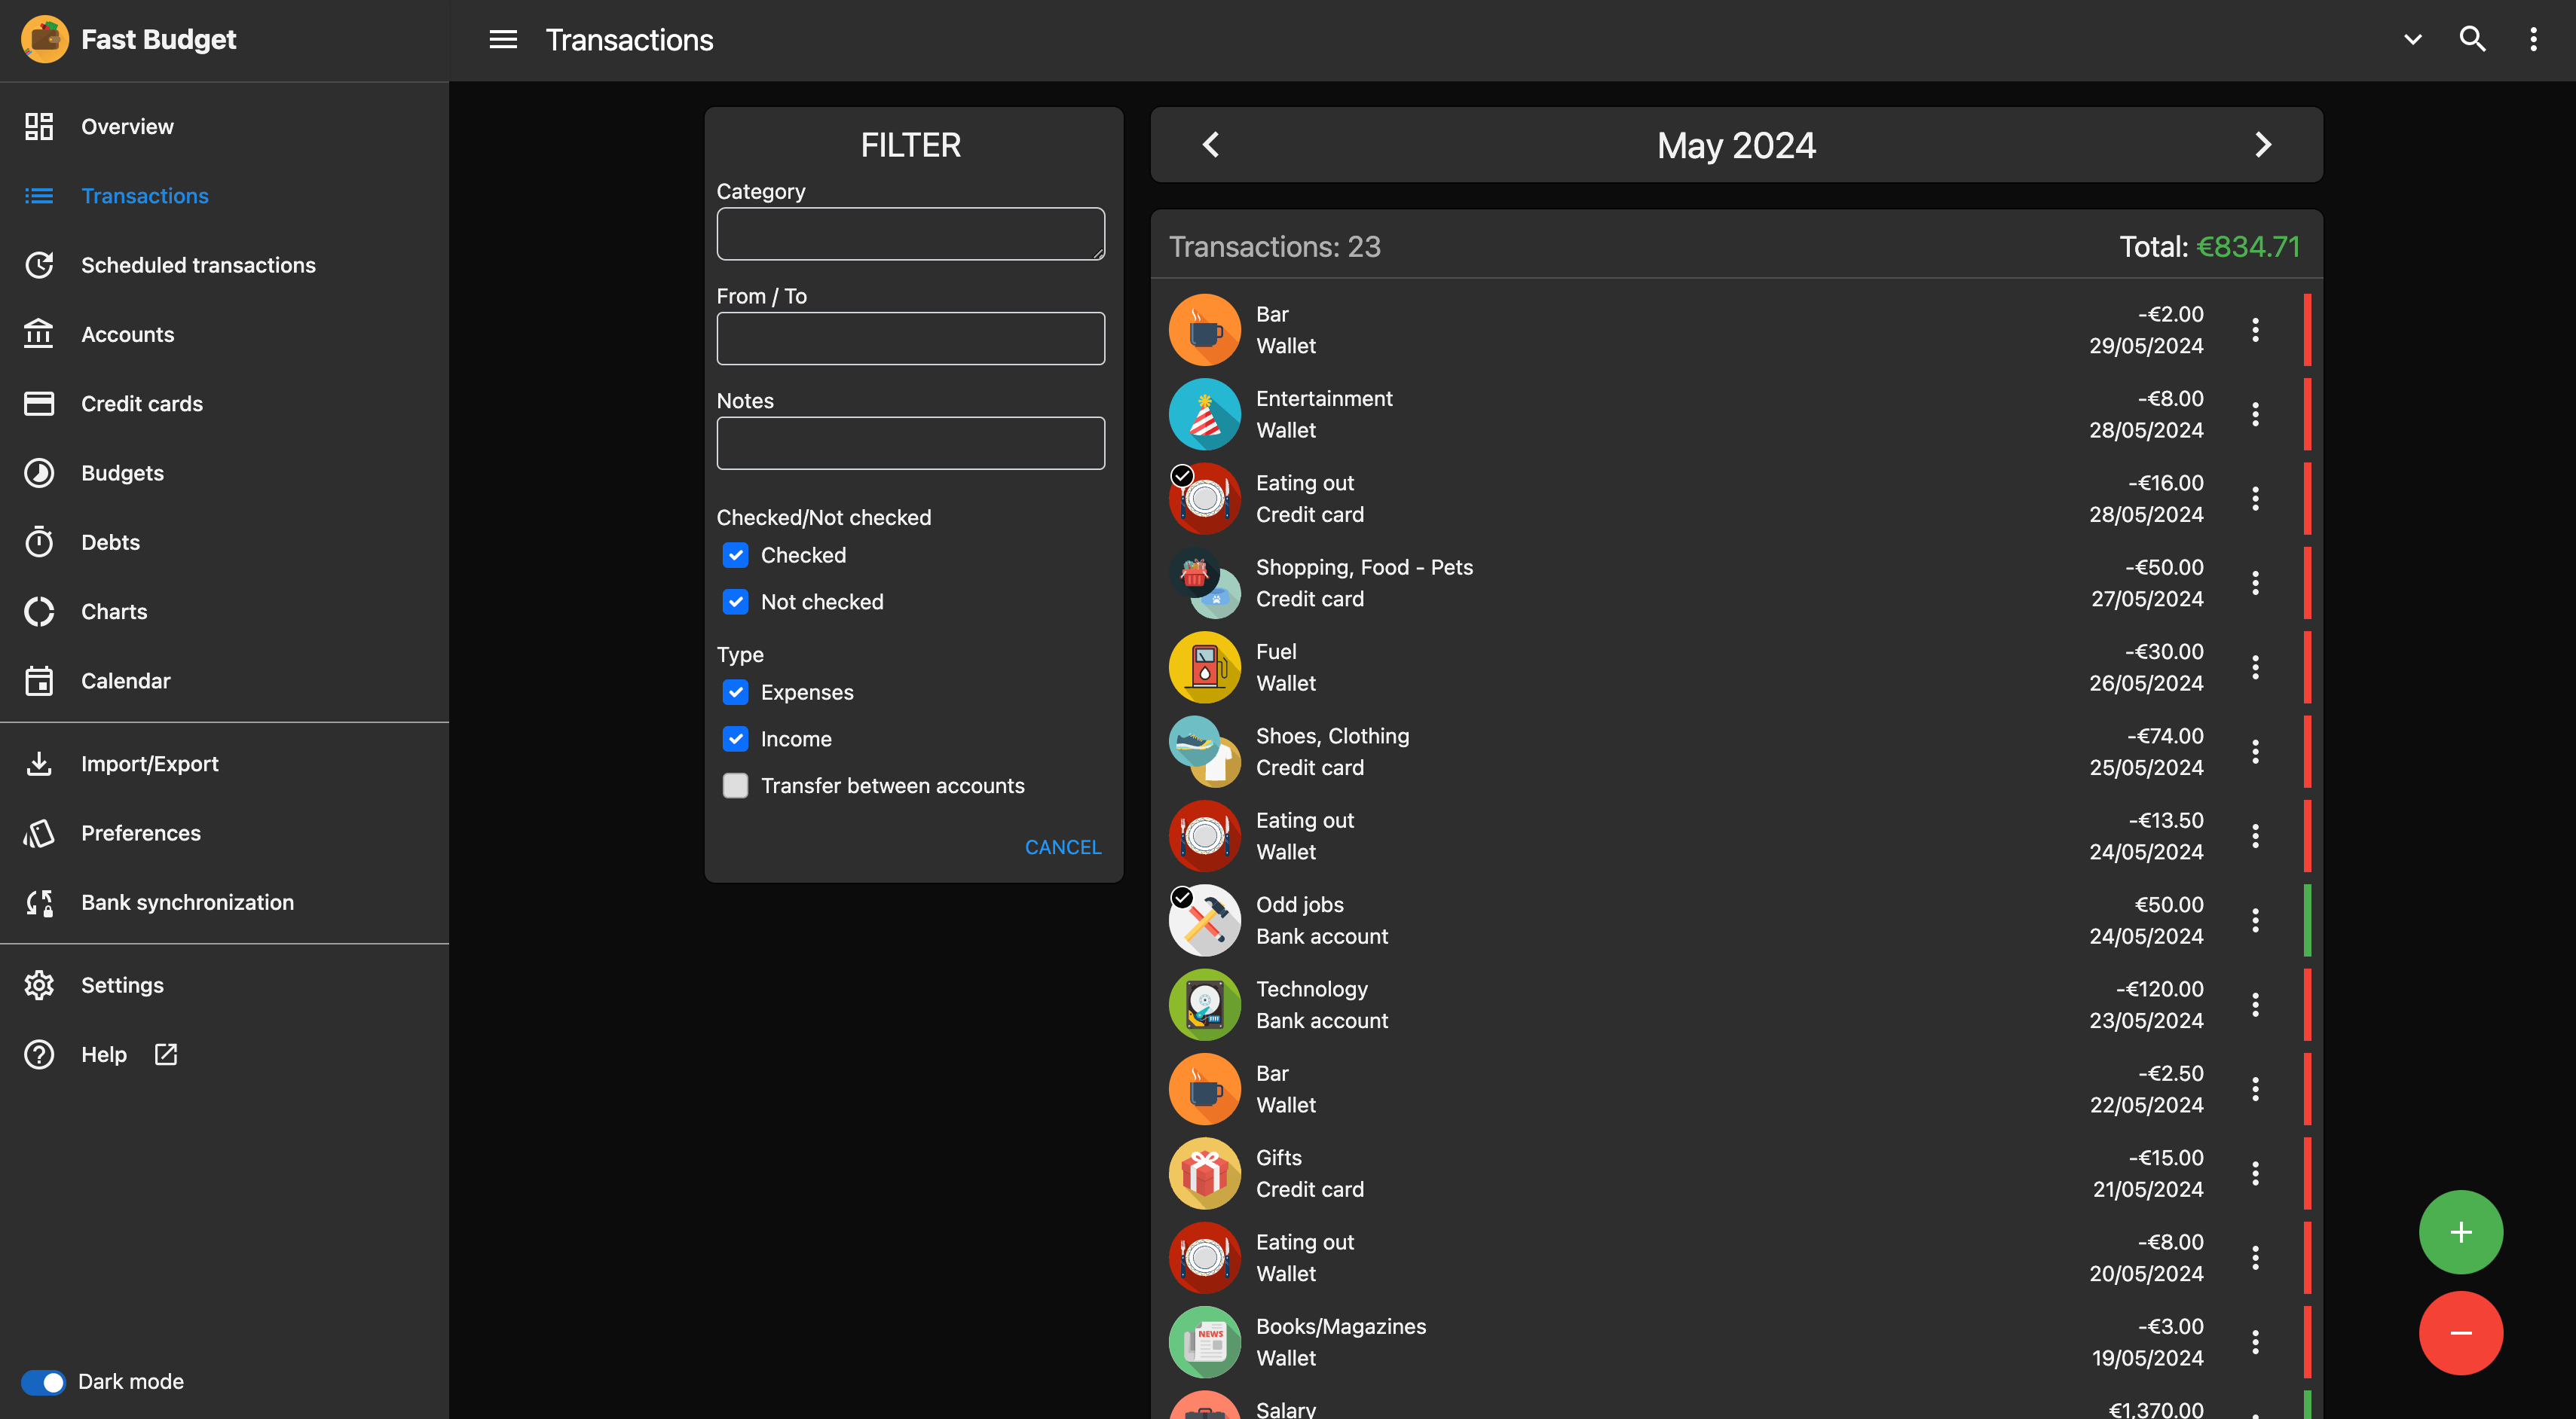Click the Charts donut icon
Image resolution: width=2576 pixels, height=1419 pixels.
(39, 612)
